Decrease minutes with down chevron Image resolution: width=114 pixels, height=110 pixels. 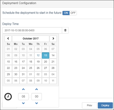click(x=36, y=103)
